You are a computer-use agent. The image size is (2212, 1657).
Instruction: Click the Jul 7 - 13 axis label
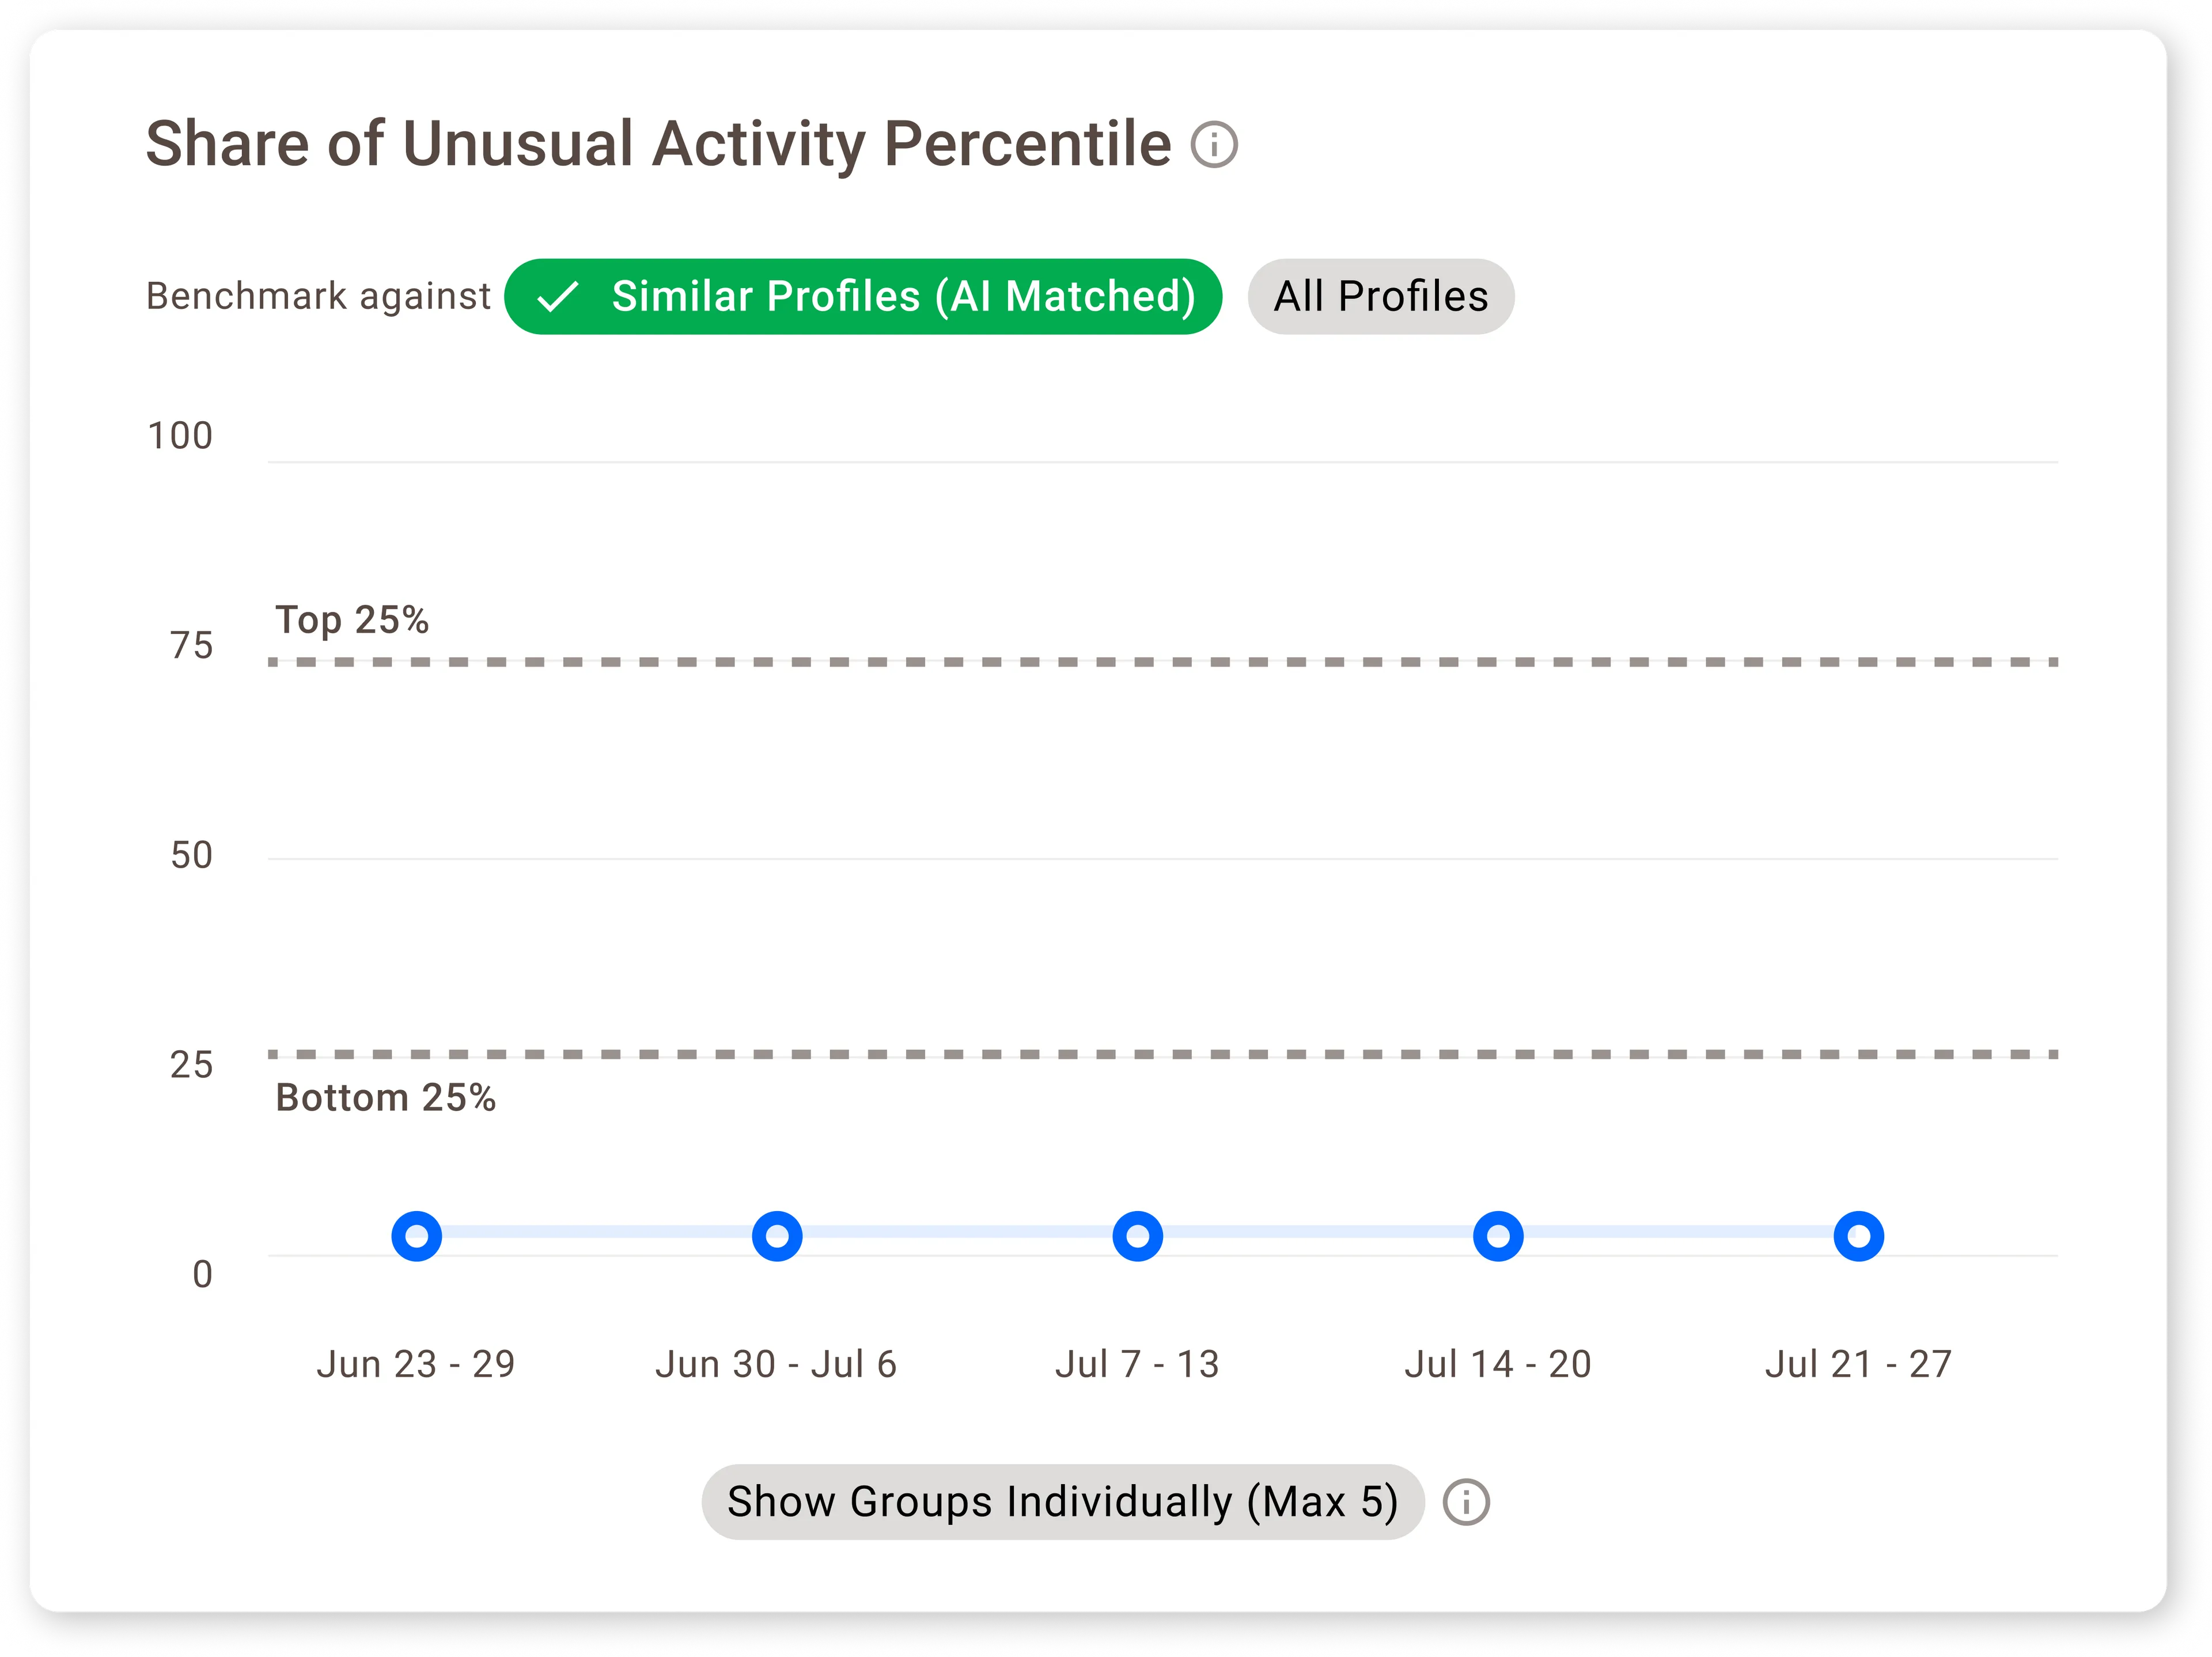coord(1137,1364)
